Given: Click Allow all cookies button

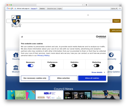Looking at the screenshot, I should pos(92,78).
